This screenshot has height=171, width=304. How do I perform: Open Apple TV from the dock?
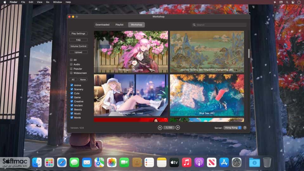point(174,162)
